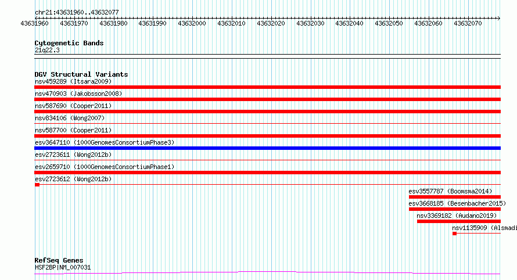This screenshot has height=280, width=517.
Task: Click the esv2723611 (Wong2012b) variant label
Action: tap(73, 155)
